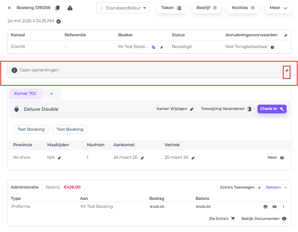This screenshot has height=232, width=298.
Task: Open three-dot menu for Proforma row
Action: pos(283,207)
